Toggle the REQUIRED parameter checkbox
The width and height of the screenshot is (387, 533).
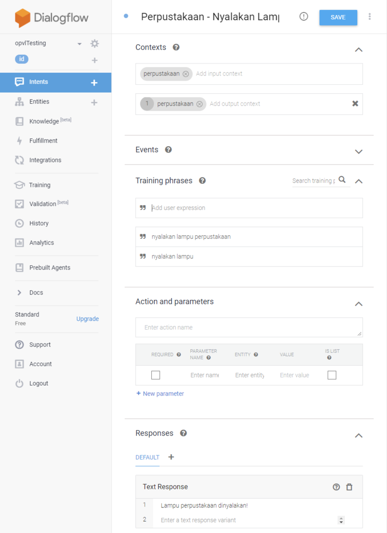click(156, 375)
